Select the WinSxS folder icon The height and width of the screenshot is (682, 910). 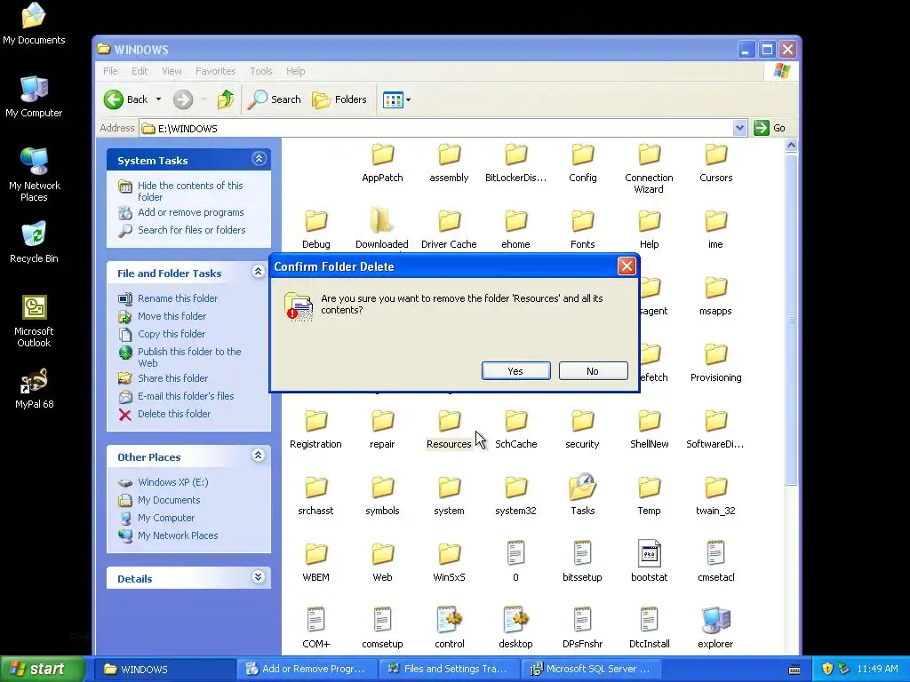coord(449,554)
